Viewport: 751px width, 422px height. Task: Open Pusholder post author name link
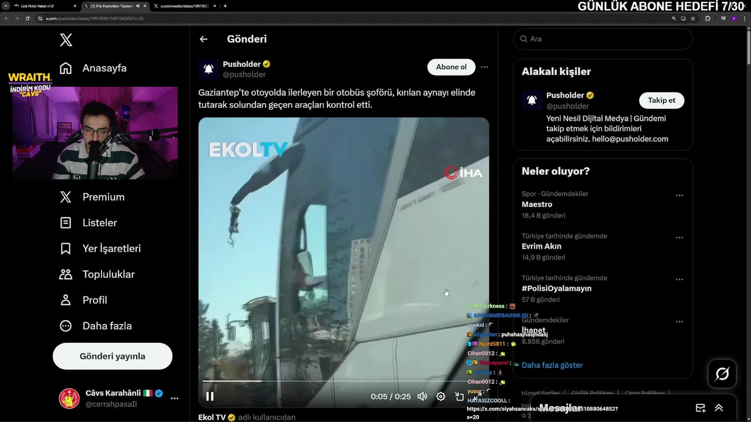(x=242, y=64)
